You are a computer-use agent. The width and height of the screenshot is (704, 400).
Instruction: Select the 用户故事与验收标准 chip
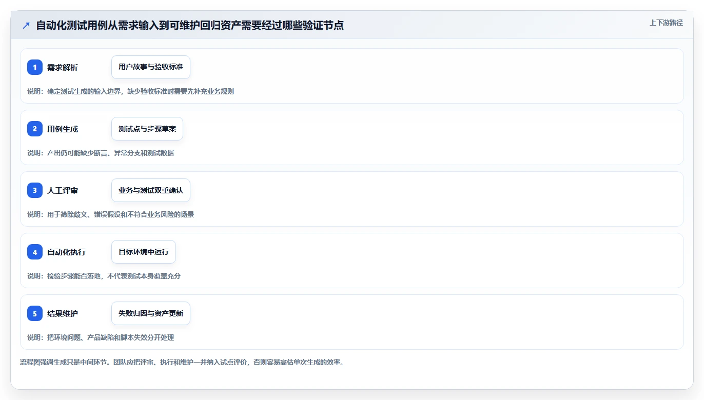click(151, 67)
